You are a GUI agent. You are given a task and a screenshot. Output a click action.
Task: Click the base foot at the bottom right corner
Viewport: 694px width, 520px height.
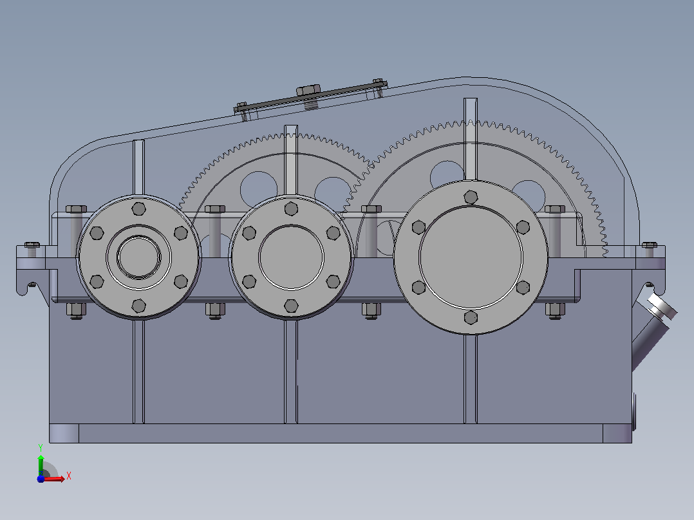617,433
